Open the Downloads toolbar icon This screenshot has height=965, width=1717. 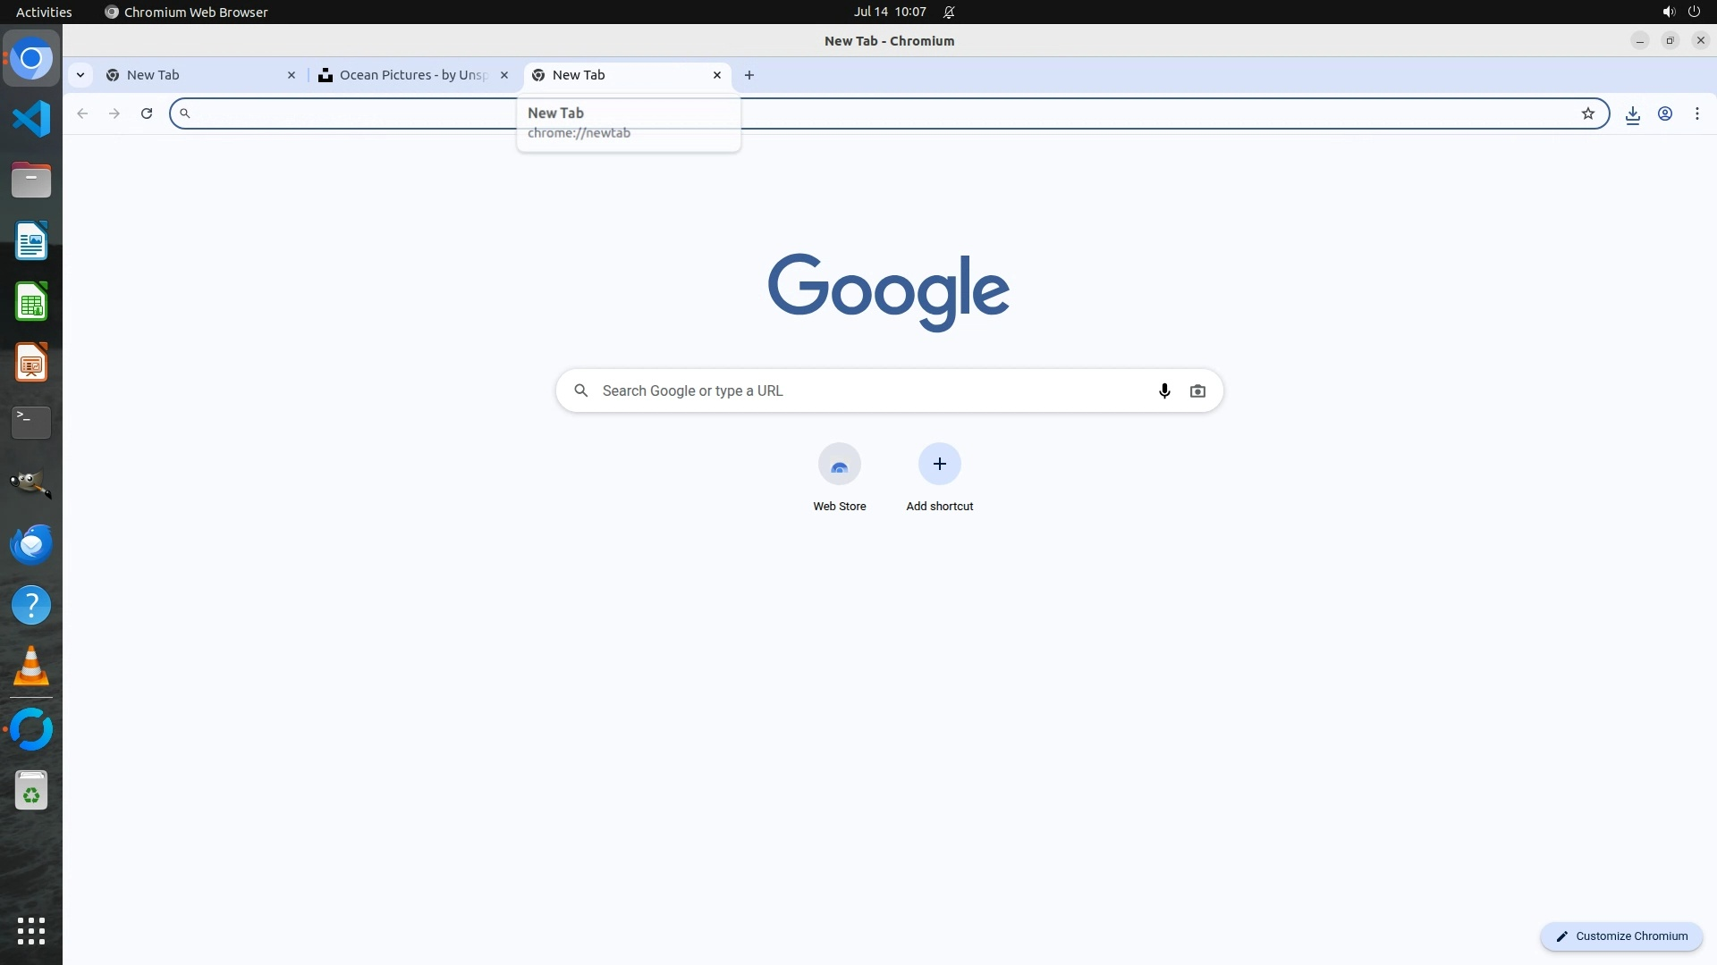1633,113
